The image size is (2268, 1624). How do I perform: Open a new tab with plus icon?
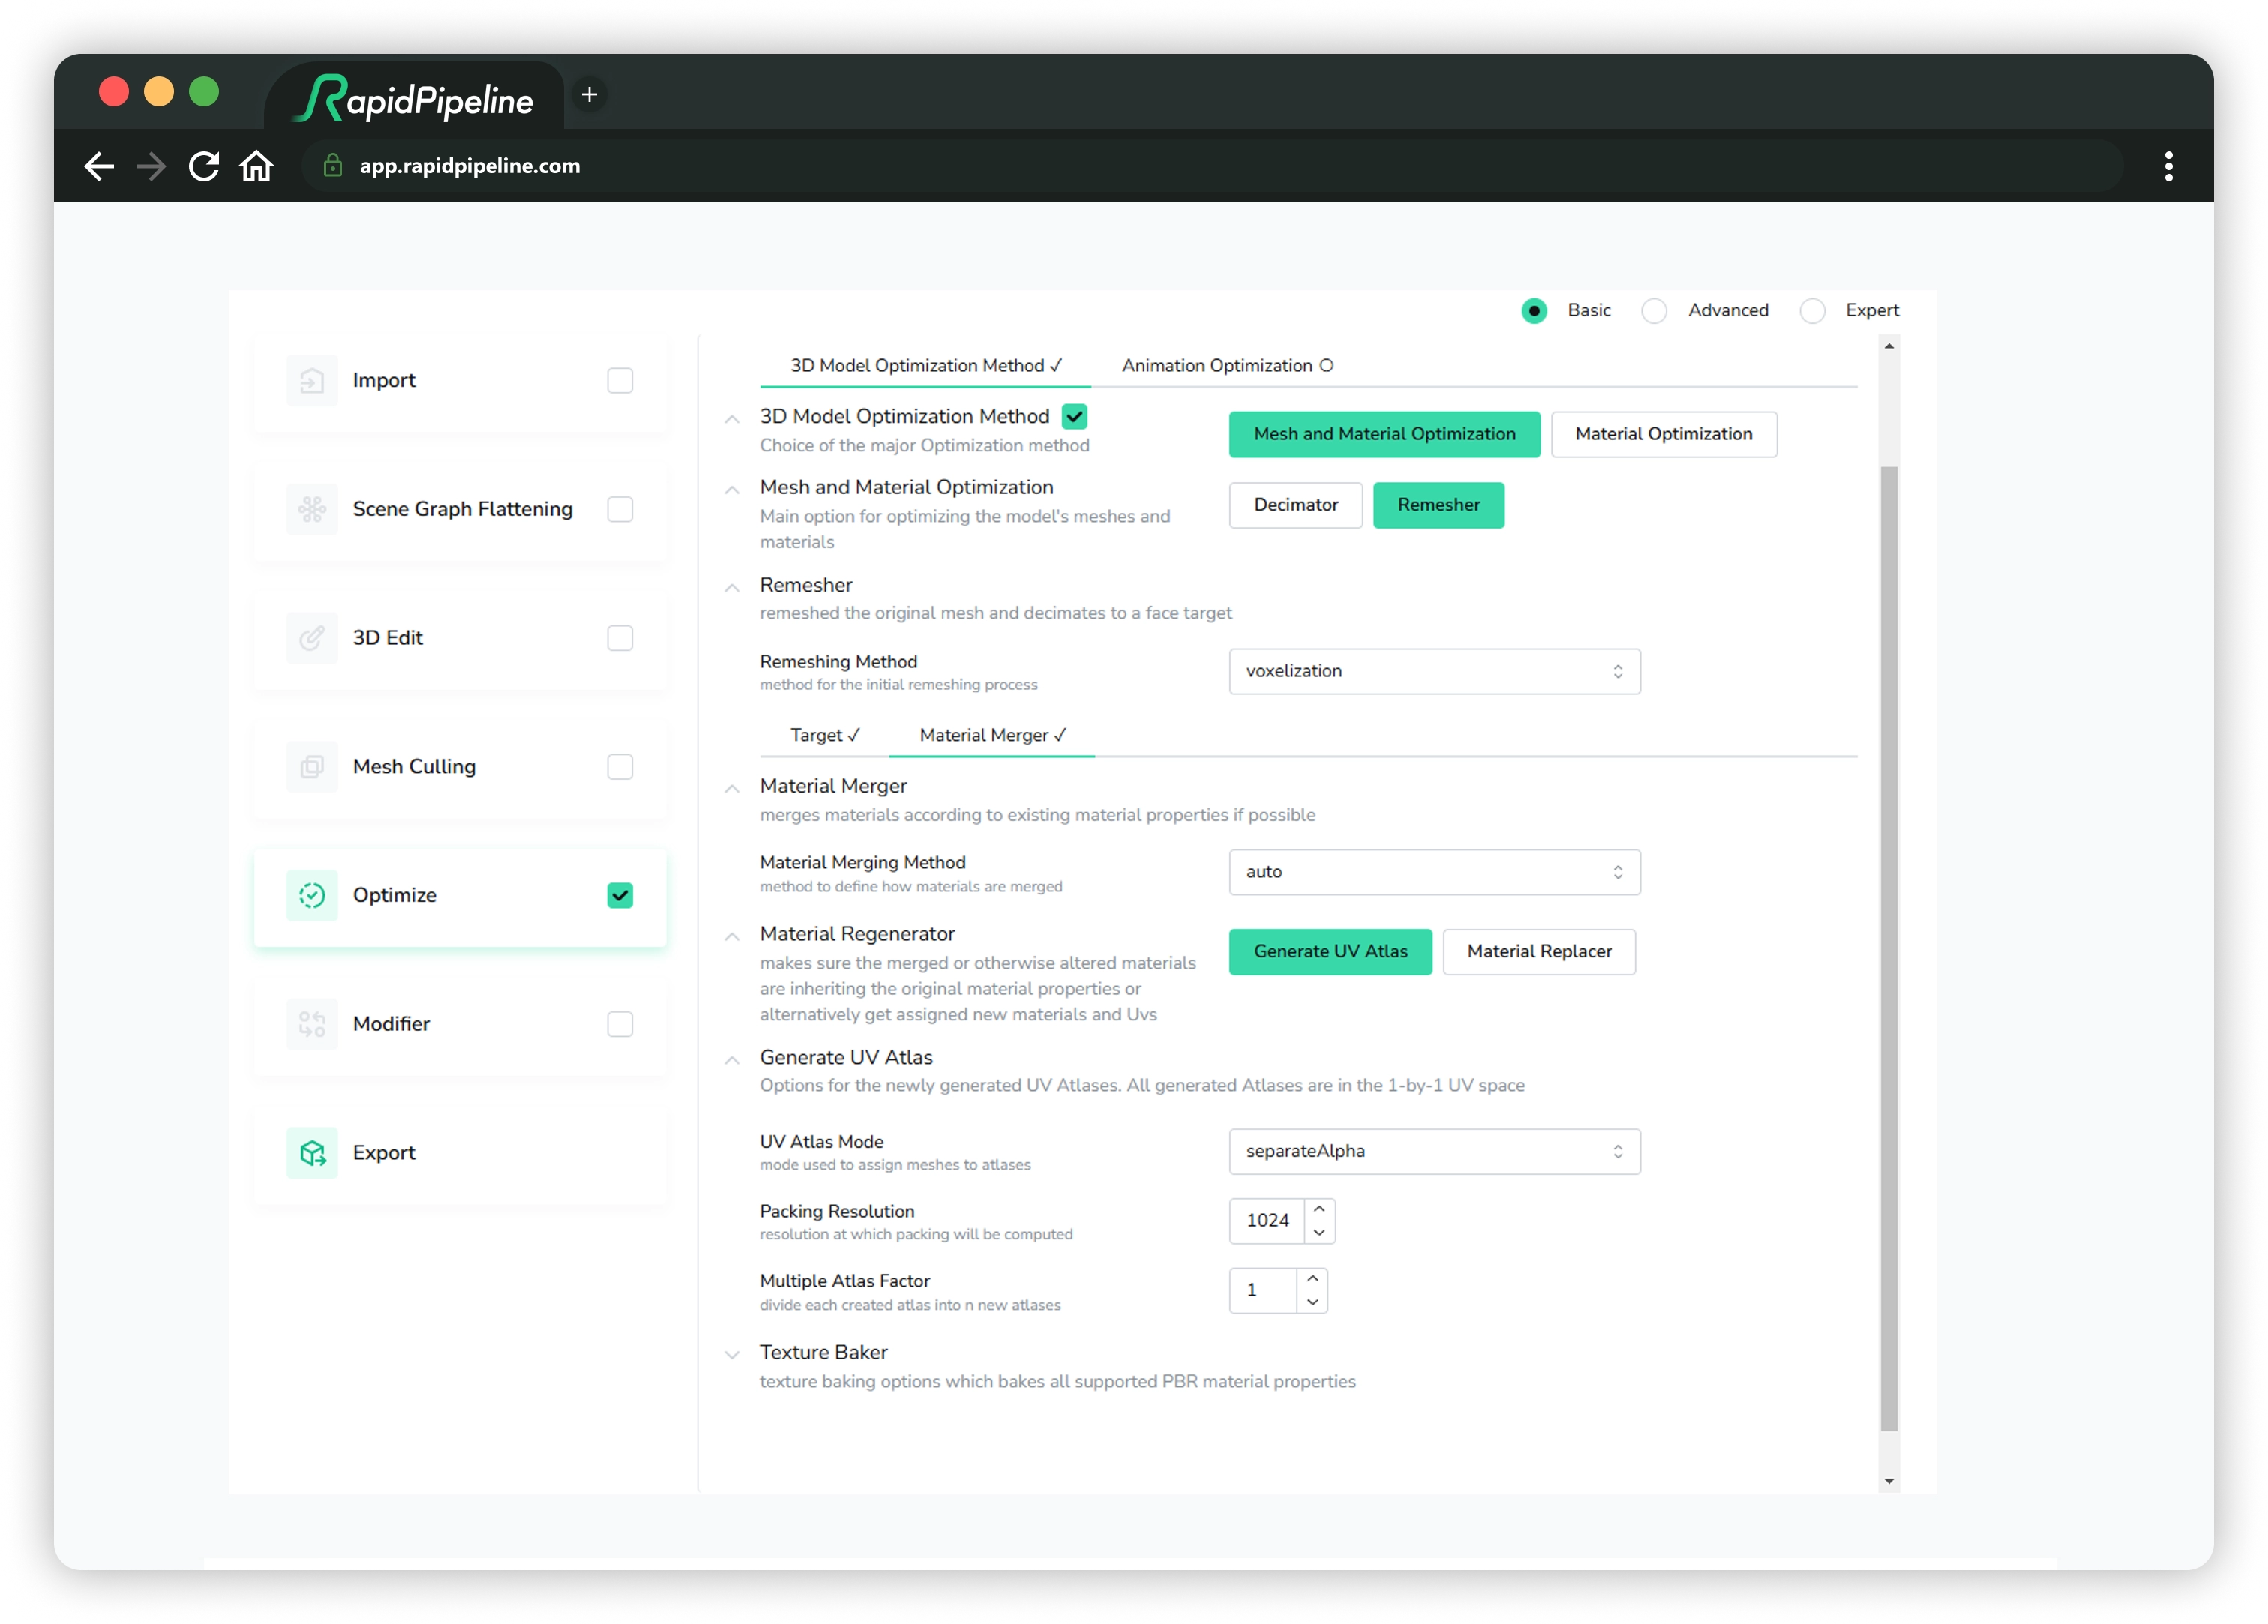pos(590,95)
